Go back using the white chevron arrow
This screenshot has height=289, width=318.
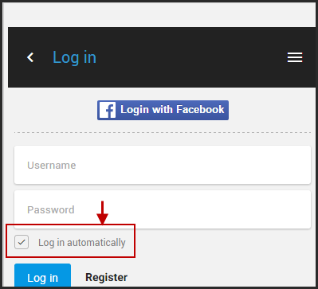(30, 57)
